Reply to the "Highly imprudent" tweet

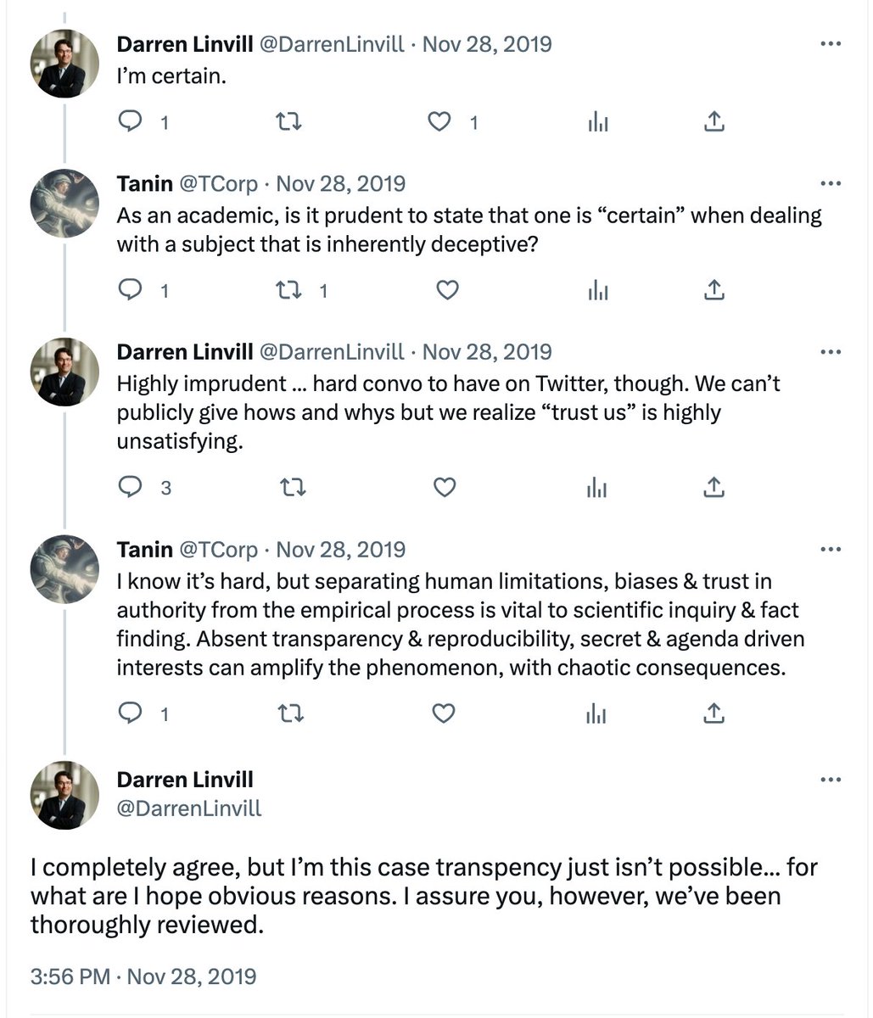(129, 487)
